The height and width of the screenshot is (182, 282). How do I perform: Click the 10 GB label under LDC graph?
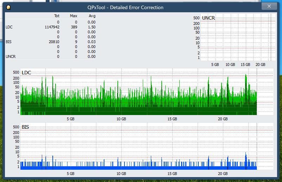pos(121,119)
